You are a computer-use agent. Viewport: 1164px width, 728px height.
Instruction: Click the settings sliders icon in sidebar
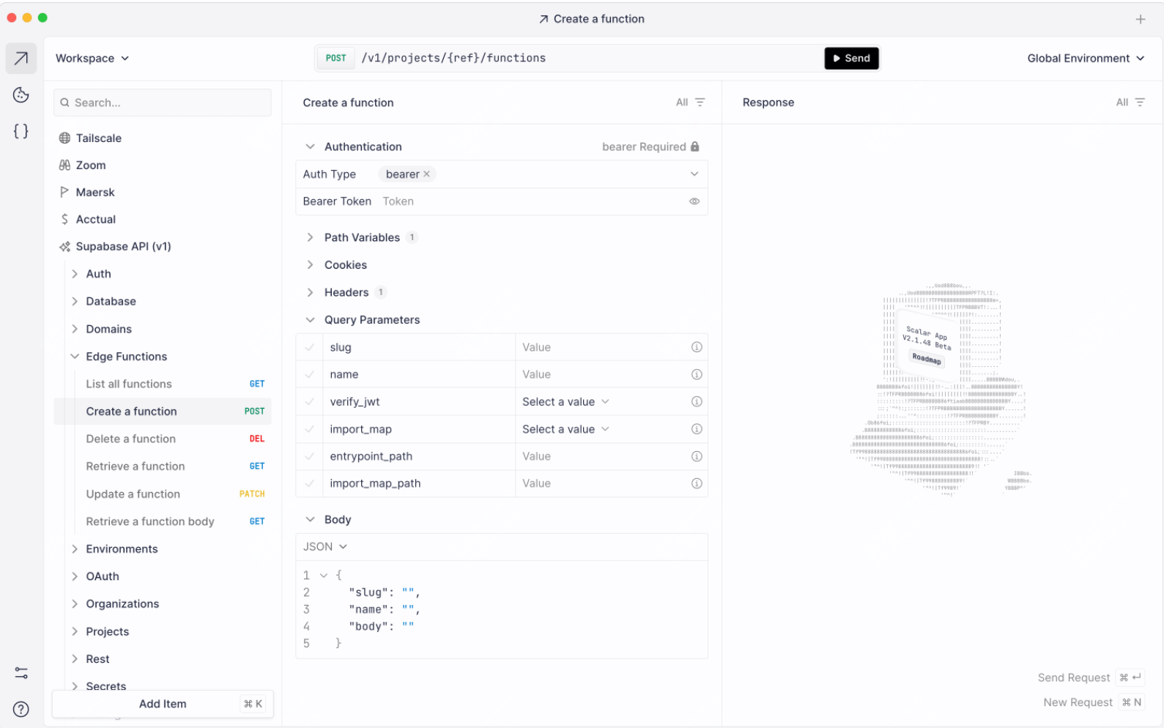[21, 673]
